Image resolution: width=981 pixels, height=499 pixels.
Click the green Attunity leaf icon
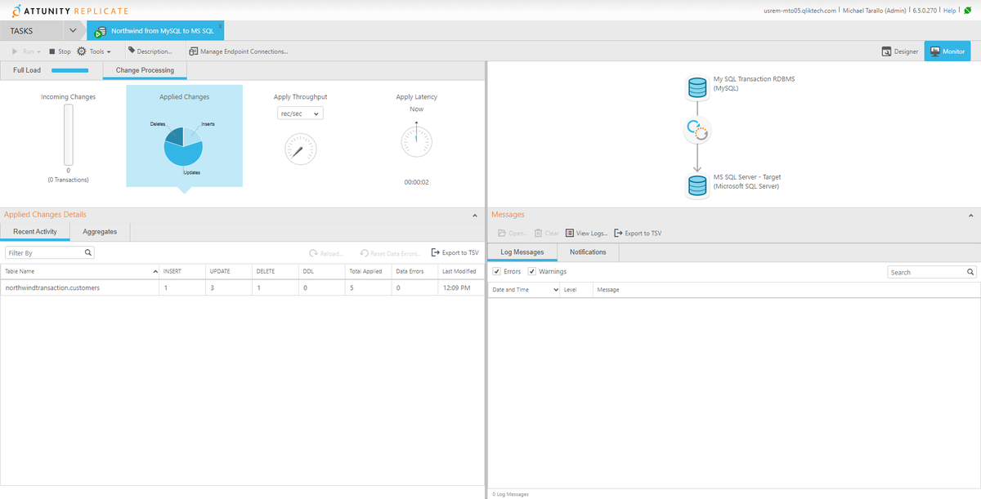click(x=968, y=11)
